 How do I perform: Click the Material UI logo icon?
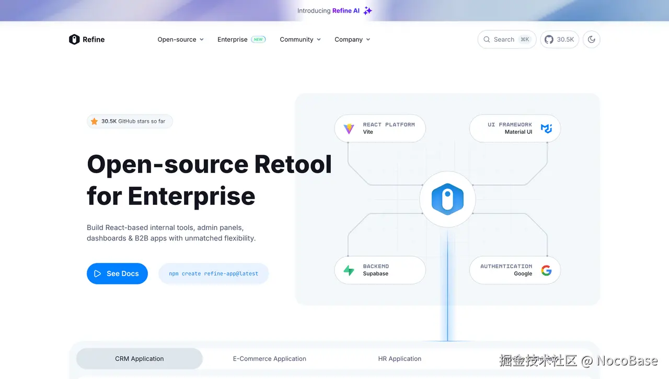[546, 129]
